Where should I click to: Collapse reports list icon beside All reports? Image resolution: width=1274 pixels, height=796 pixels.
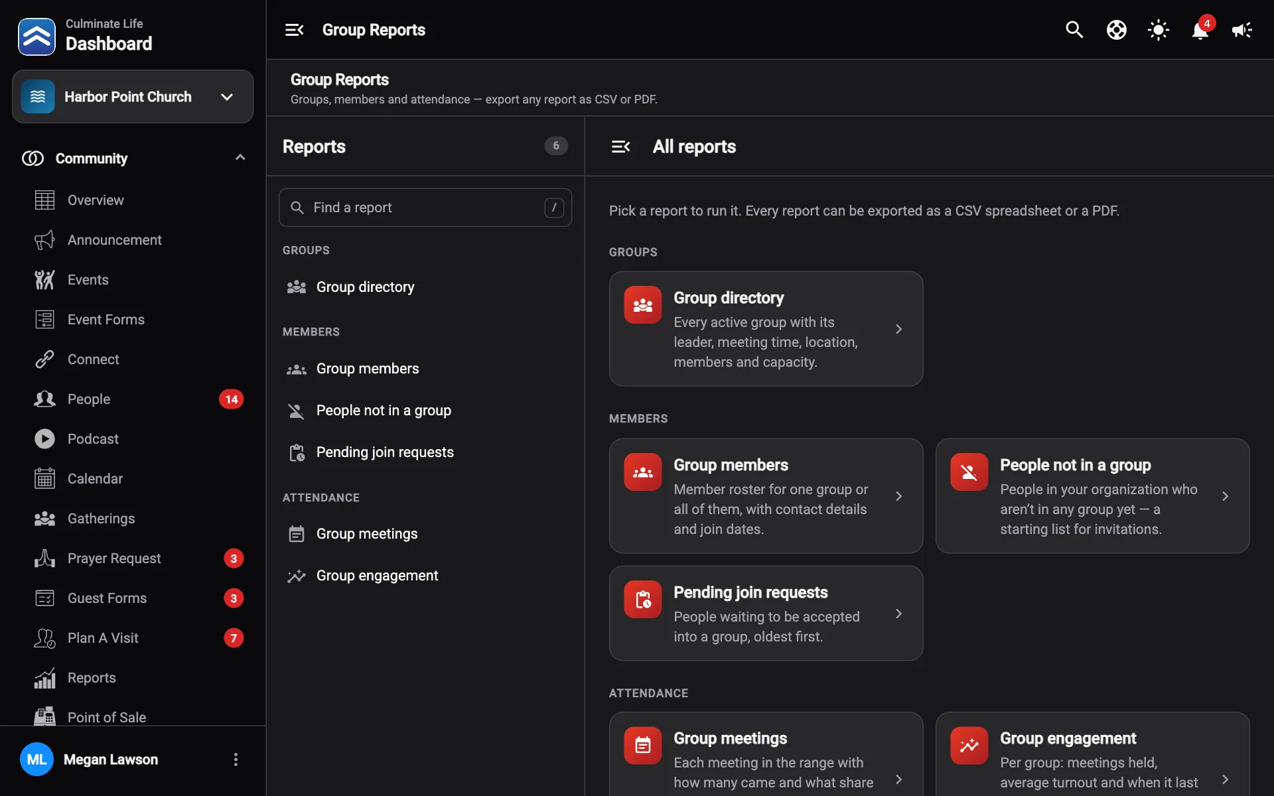[620, 147]
